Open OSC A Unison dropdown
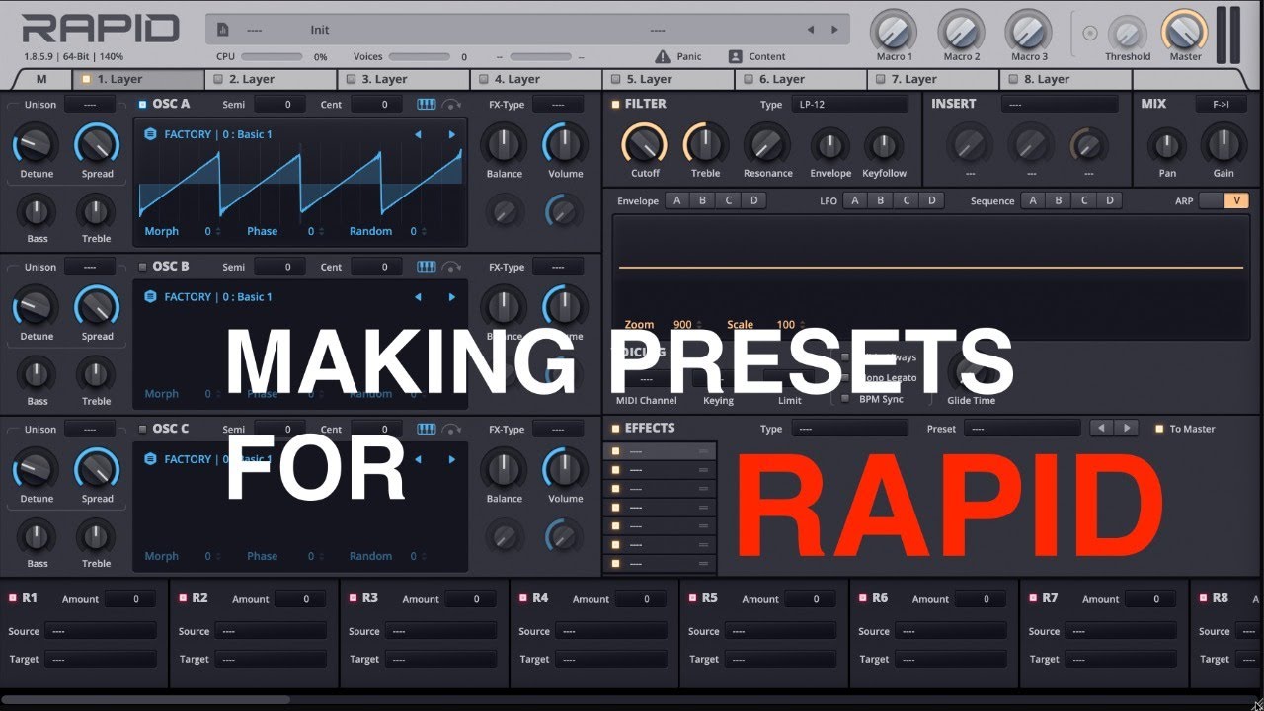Image resolution: width=1264 pixels, height=711 pixels. click(90, 104)
